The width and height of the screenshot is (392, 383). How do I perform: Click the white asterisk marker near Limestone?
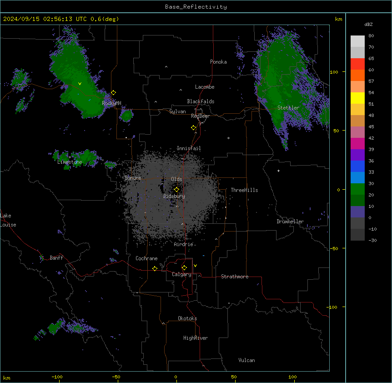pyautogui.click(x=70, y=157)
